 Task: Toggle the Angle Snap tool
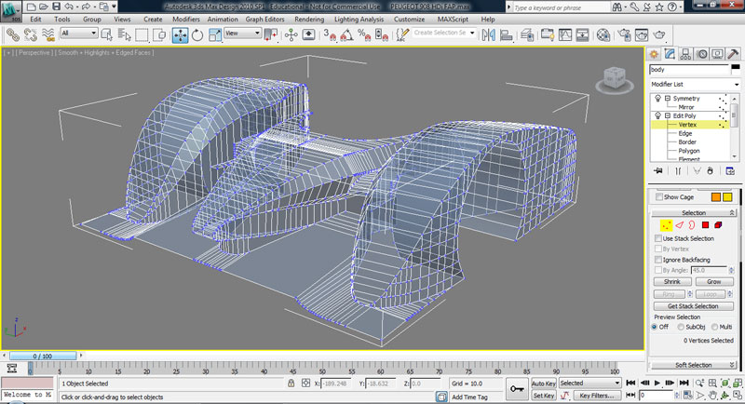[346, 34]
